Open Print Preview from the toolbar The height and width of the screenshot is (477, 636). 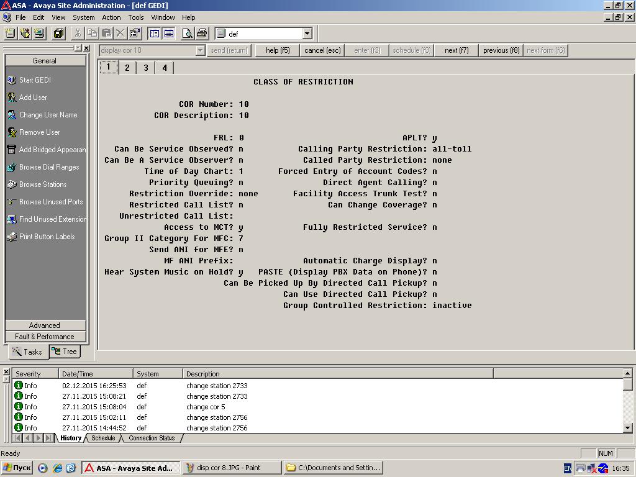click(x=187, y=34)
